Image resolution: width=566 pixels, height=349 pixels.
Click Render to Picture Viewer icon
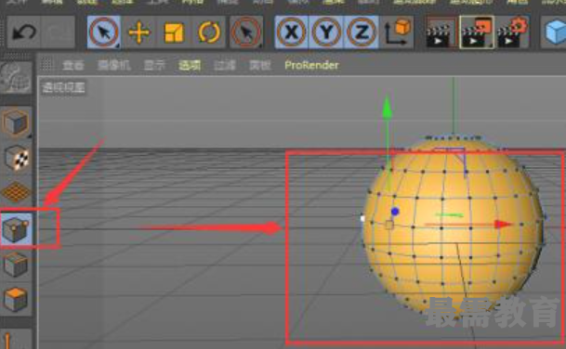pyautogui.click(x=477, y=32)
